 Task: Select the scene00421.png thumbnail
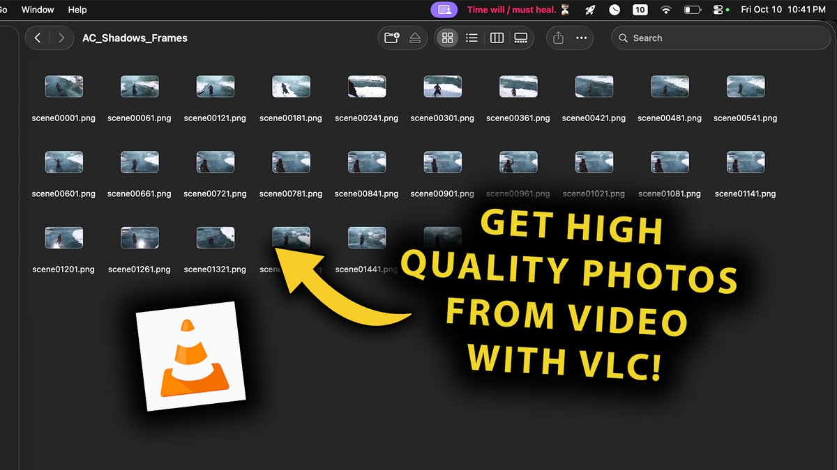tap(594, 86)
